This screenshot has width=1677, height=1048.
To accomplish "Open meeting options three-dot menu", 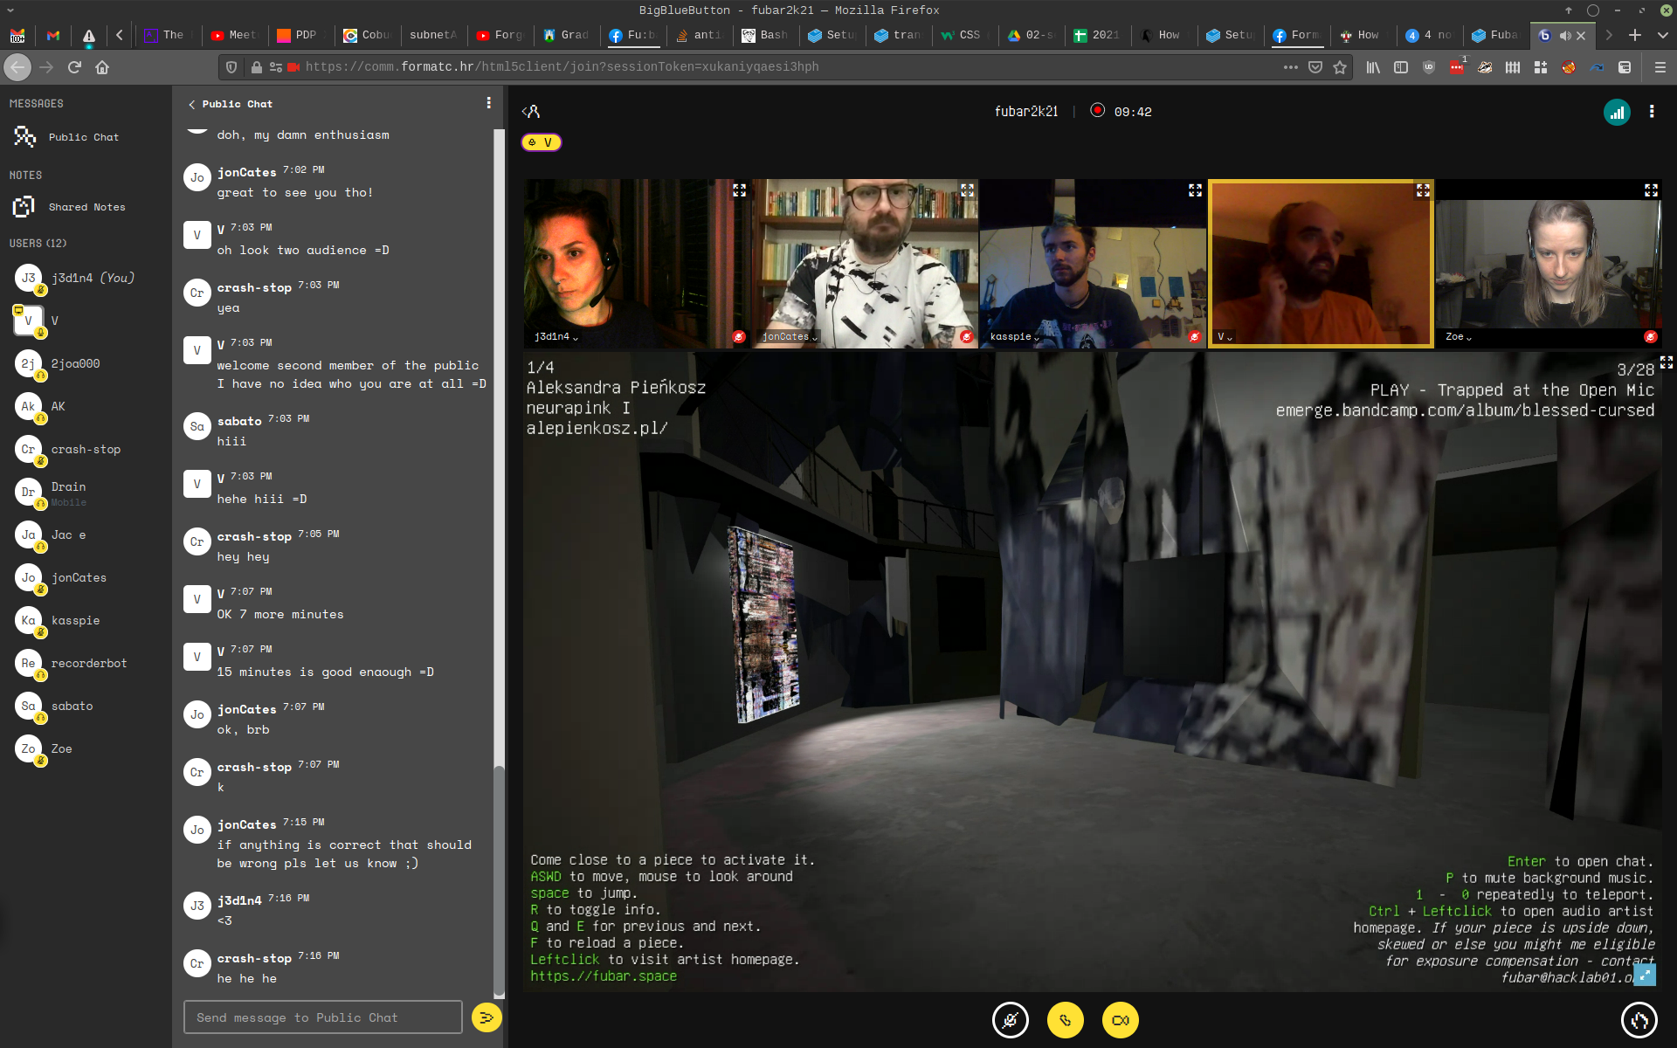I will 1651,112.
